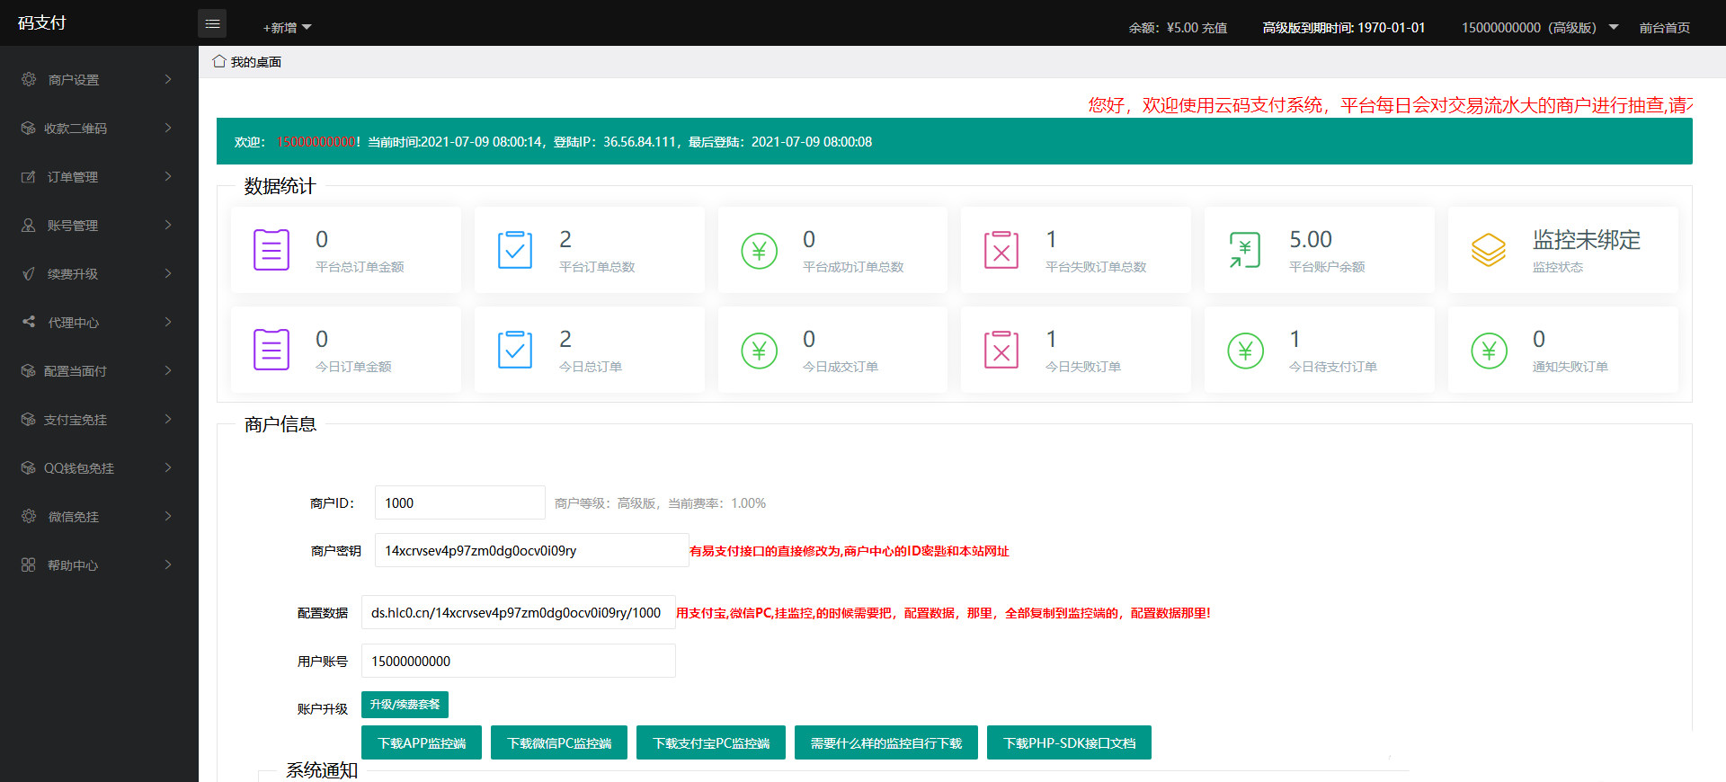Click the gear icon beside 微信免挂

pos(29,516)
